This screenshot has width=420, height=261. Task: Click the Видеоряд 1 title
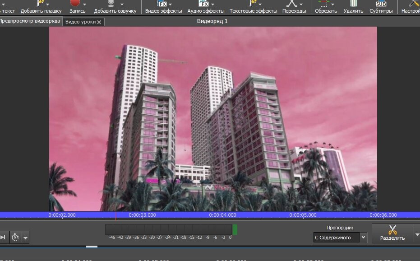point(212,21)
